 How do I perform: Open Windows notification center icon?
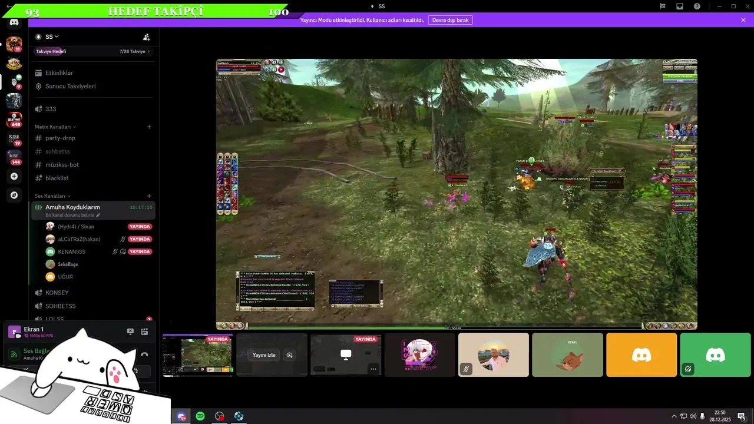coord(742,416)
